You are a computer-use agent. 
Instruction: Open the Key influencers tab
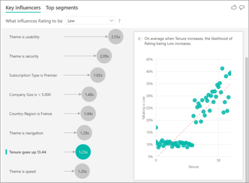pyautogui.click(x=23, y=8)
